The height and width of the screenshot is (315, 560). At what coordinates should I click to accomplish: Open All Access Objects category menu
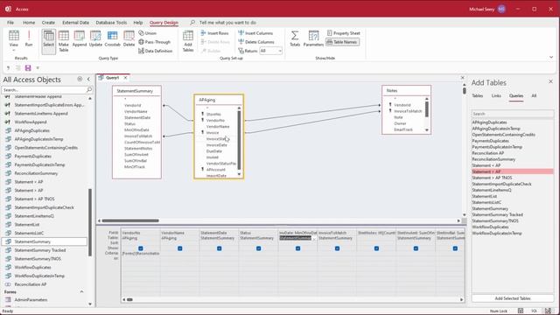(80, 79)
